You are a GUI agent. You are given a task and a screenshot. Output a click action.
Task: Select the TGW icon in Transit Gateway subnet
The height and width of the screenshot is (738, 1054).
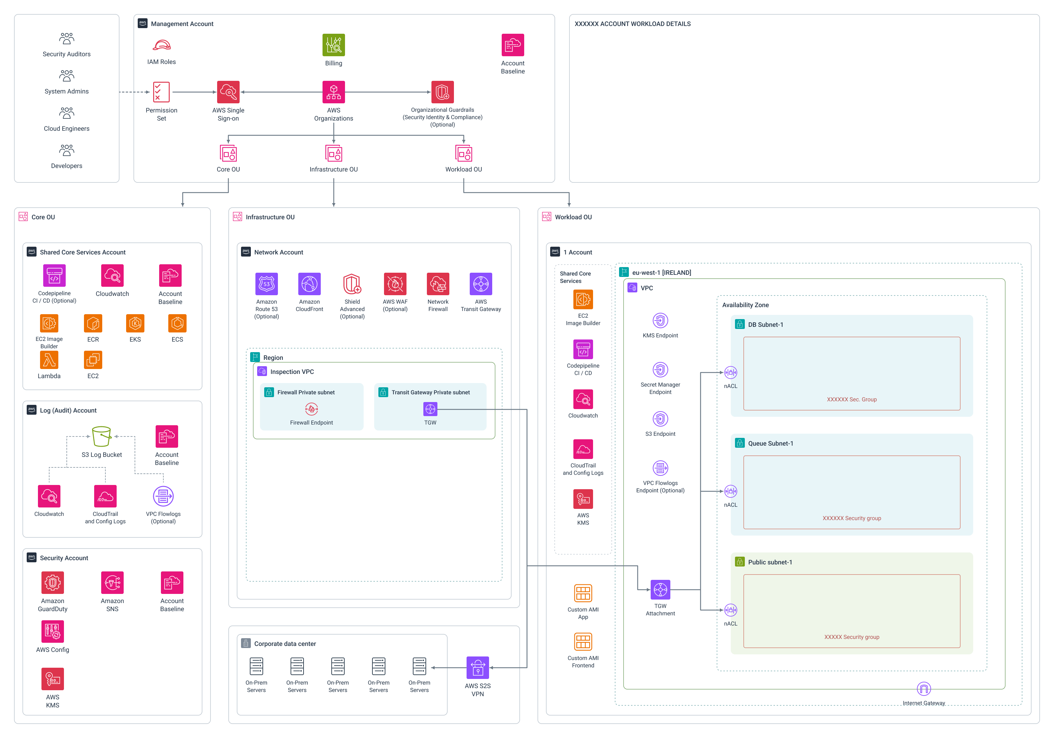click(x=430, y=409)
